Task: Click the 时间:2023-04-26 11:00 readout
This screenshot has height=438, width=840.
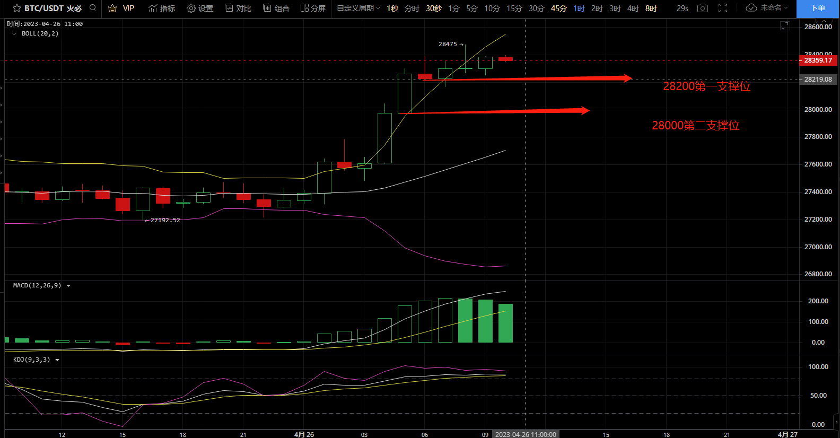Action: [45, 24]
